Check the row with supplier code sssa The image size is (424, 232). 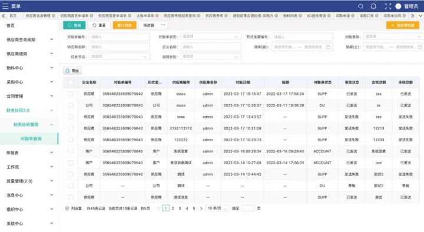point(71,117)
